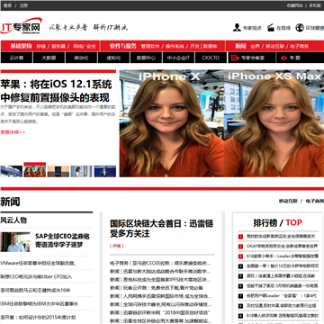
Task: Select the 中小企业IT tab
Action: [178, 58]
